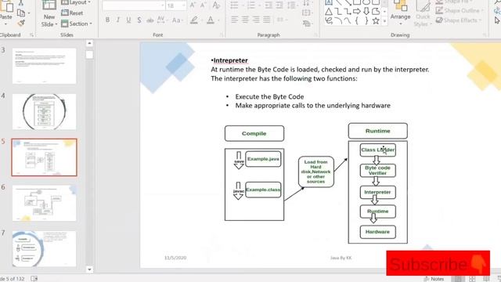Open font color dropdown arrow

(x=219, y=20)
